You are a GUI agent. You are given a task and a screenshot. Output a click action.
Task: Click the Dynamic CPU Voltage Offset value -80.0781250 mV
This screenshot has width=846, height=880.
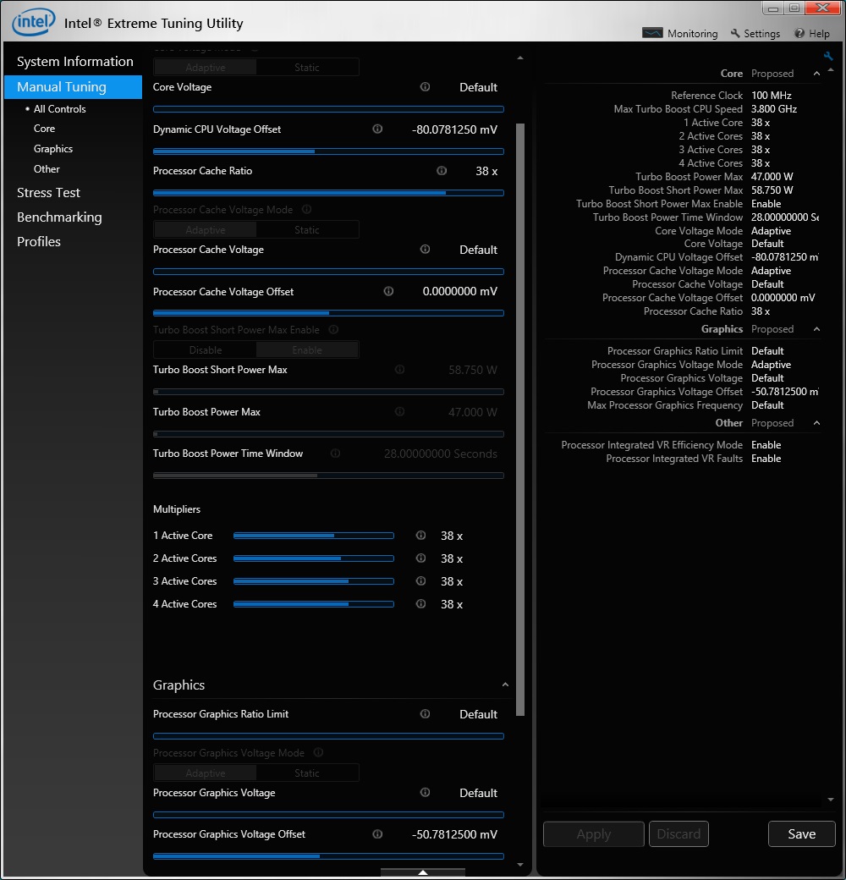point(454,129)
